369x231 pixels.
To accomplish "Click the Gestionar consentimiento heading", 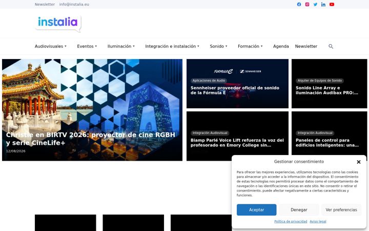I will (299, 162).
